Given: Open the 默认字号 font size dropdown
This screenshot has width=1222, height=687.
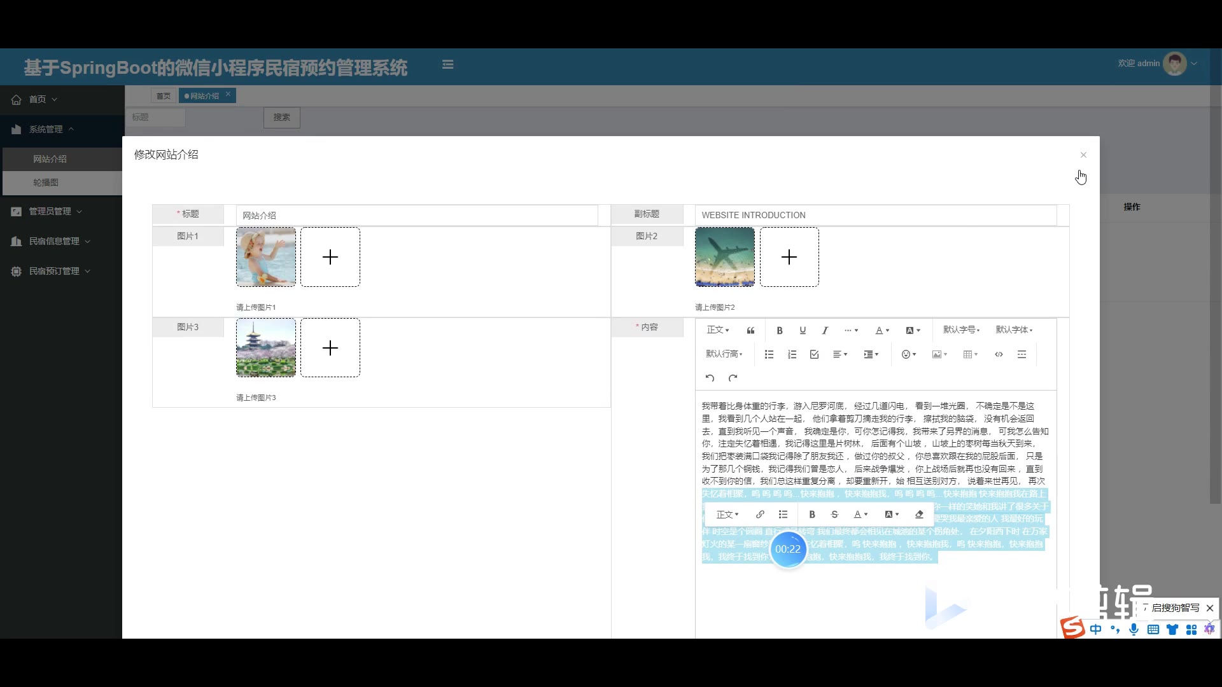Looking at the screenshot, I should pos(961,330).
